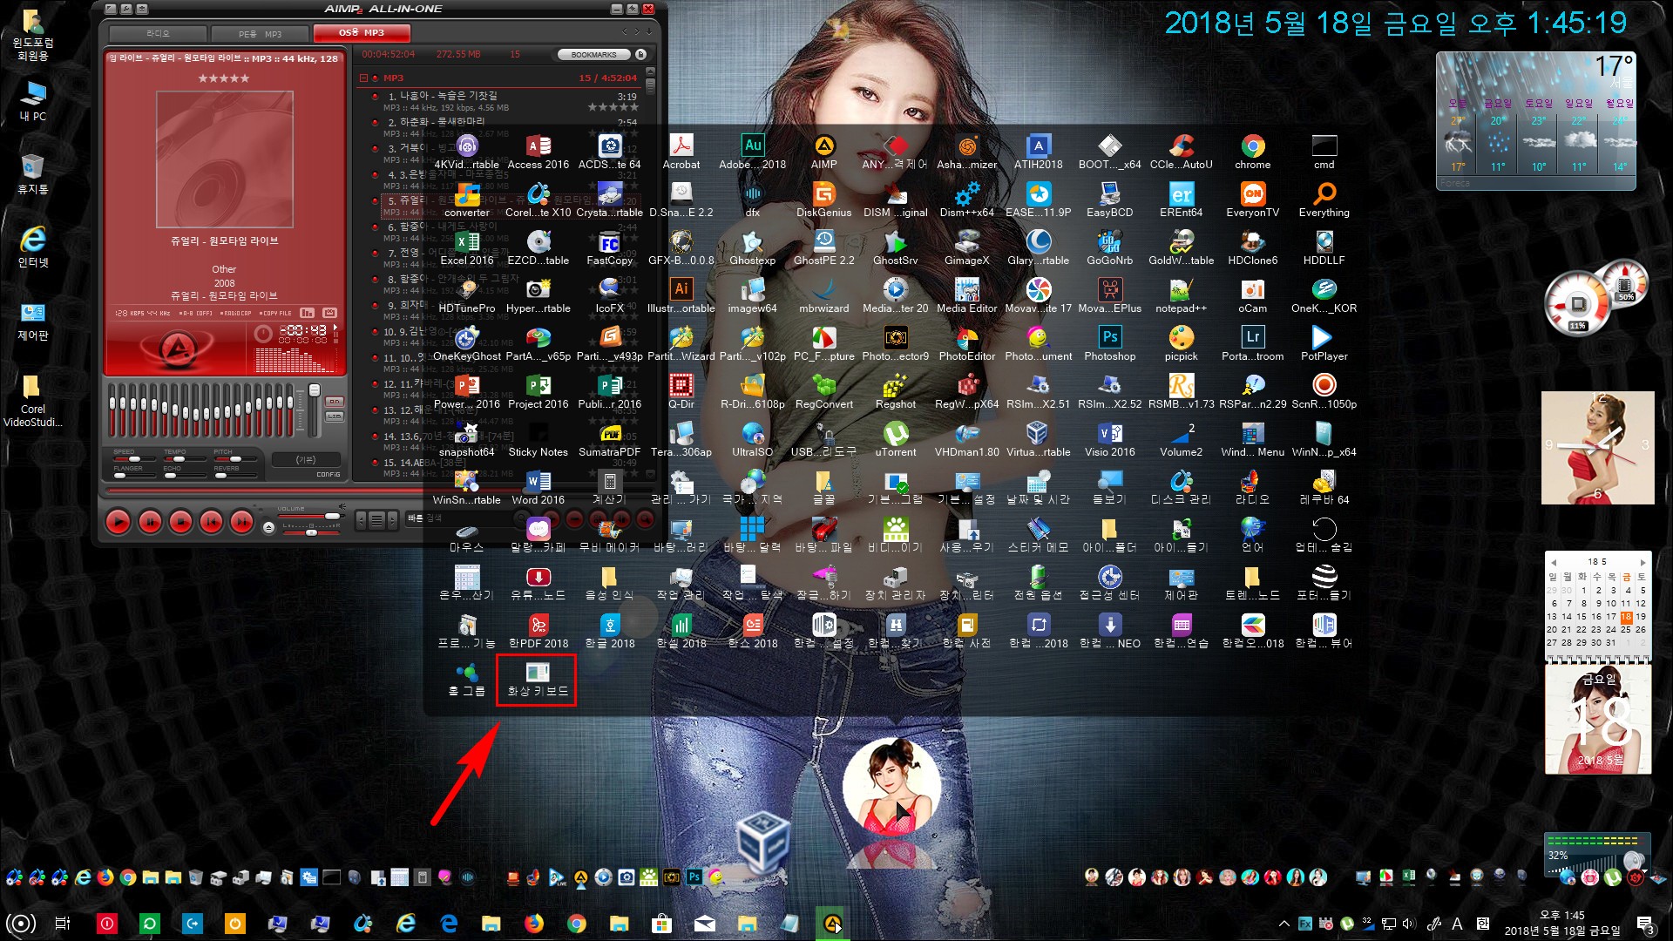Click CONFIG in AIMP effects panel
This screenshot has height=941, width=1673.
tap(329, 475)
